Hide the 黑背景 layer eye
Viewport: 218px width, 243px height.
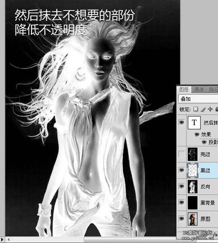pyautogui.click(x=182, y=202)
